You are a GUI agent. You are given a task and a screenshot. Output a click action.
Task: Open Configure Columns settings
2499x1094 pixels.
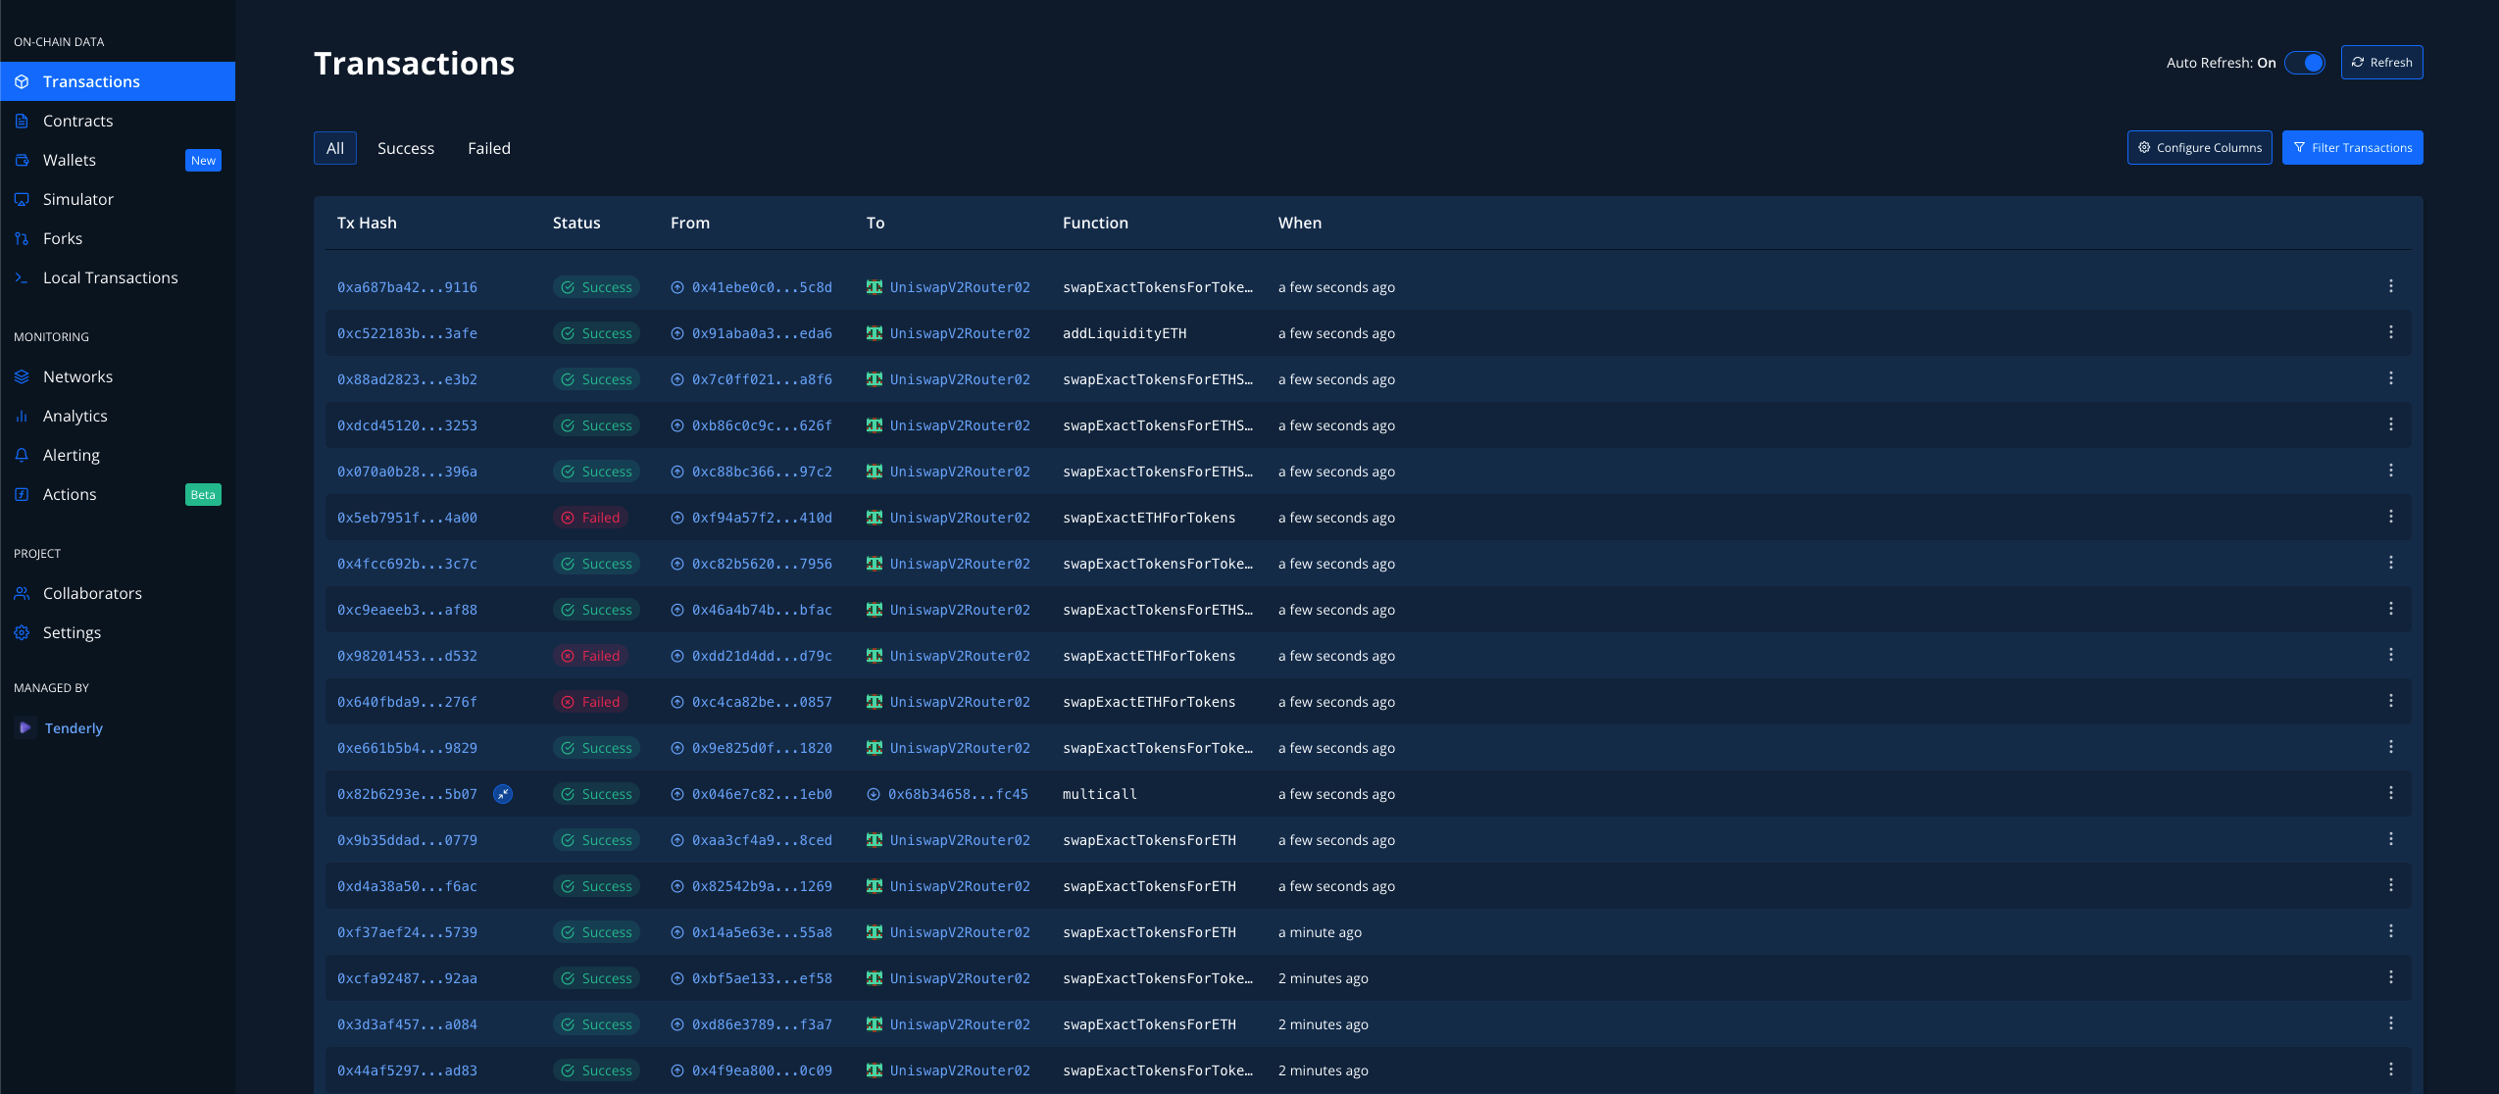coord(2199,148)
